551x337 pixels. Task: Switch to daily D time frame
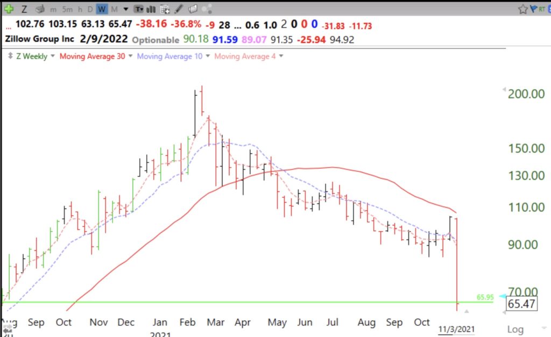pyautogui.click(x=90, y=9)
